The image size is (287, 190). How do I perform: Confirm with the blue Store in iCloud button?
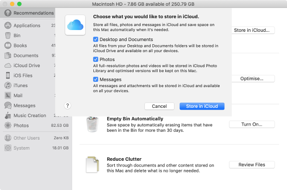coord(202,106)
